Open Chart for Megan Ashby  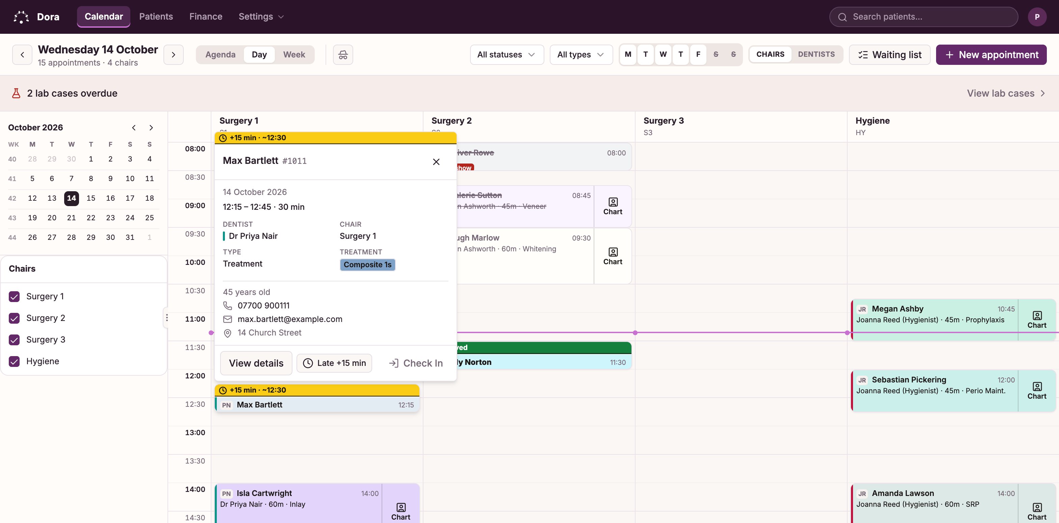click(1037, 320)
